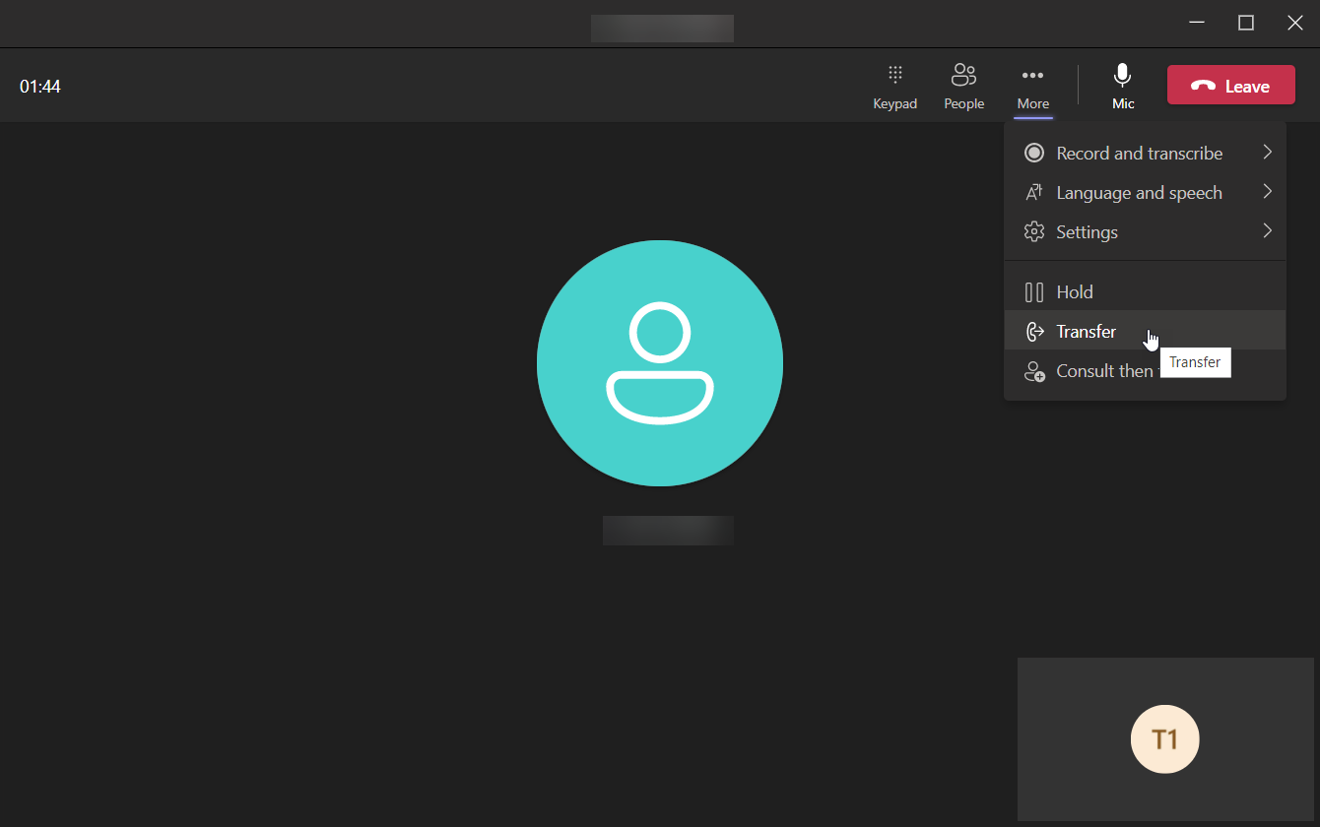
Task: Expand Language and speech submenu arrow
Action: pos(1267,192)
